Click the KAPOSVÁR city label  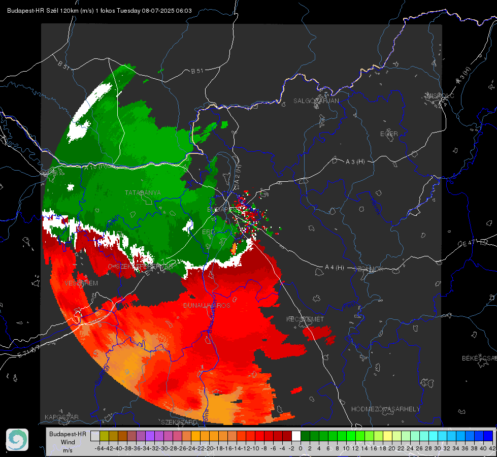[x=61, y=417]
